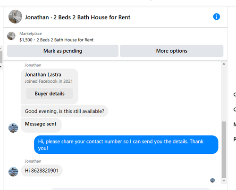View Buyer details for Jonathan Lastra

pos(50,94)
